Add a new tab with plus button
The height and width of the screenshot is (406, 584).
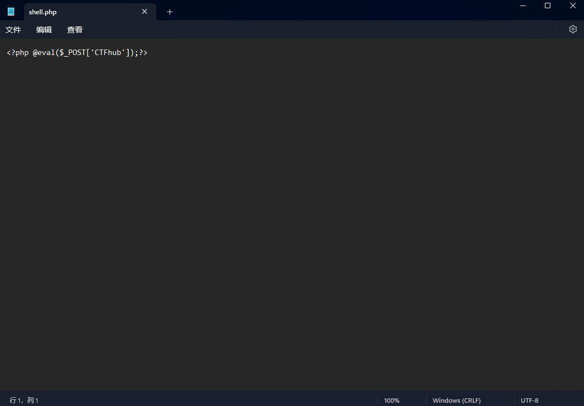[x=170, y=12]
